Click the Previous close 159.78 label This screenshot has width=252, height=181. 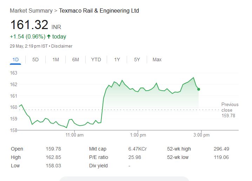(x=230, y=110)
